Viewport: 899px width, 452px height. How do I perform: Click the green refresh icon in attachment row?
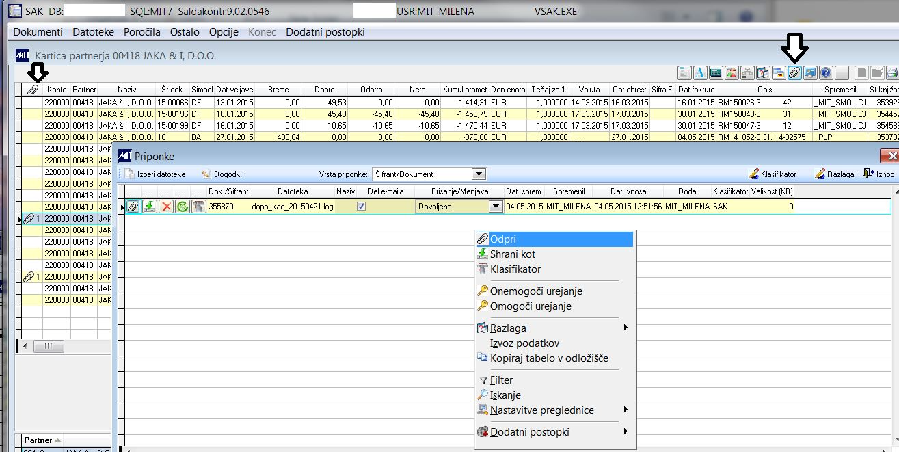coord(182,206)
